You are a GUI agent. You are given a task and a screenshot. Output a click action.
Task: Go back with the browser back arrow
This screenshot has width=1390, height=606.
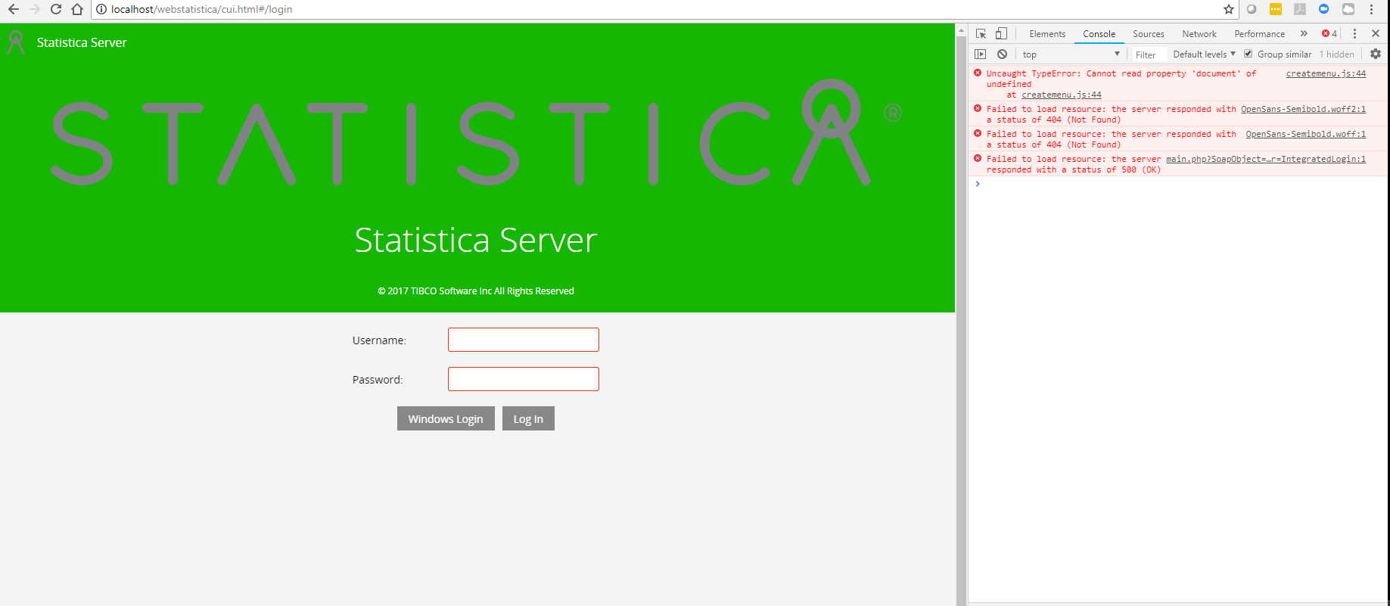tap(14, 9)
